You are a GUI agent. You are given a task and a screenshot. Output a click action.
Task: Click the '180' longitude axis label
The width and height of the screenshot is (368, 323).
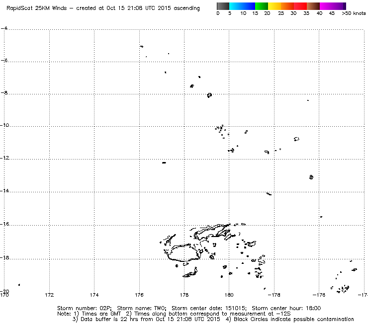tap(229, 295)
